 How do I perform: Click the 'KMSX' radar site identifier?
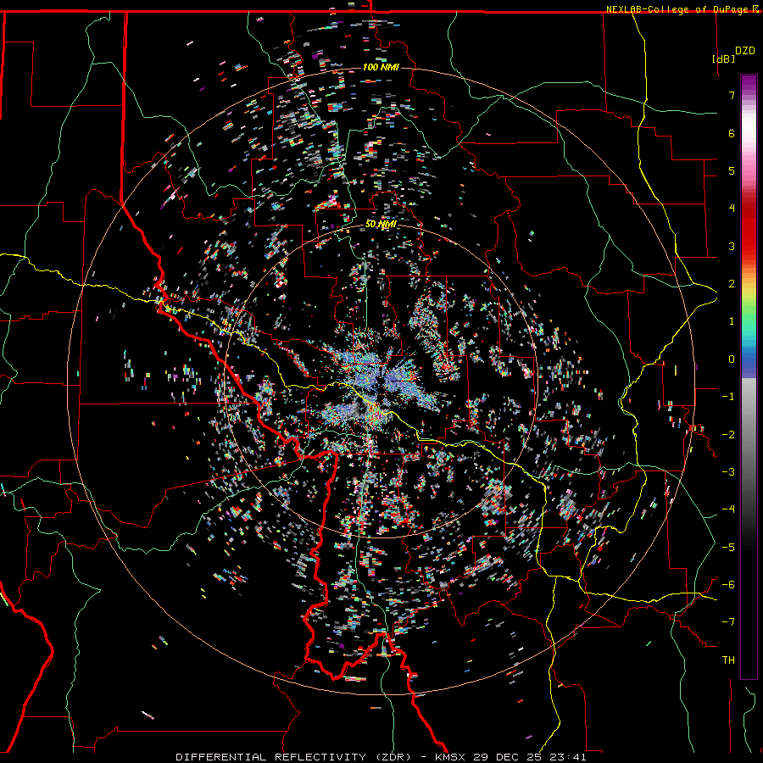[451, 757]
